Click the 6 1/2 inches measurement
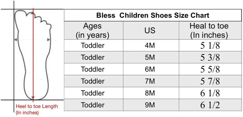Image resolution: width=243 pixels, height=117 pixels. pos(210,105)
